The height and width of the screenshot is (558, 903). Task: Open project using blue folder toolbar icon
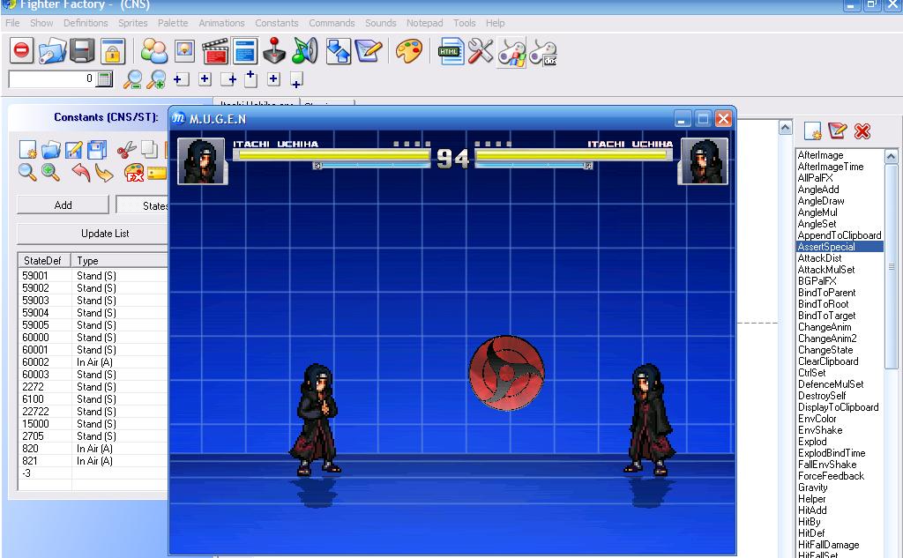coord(52,50)
